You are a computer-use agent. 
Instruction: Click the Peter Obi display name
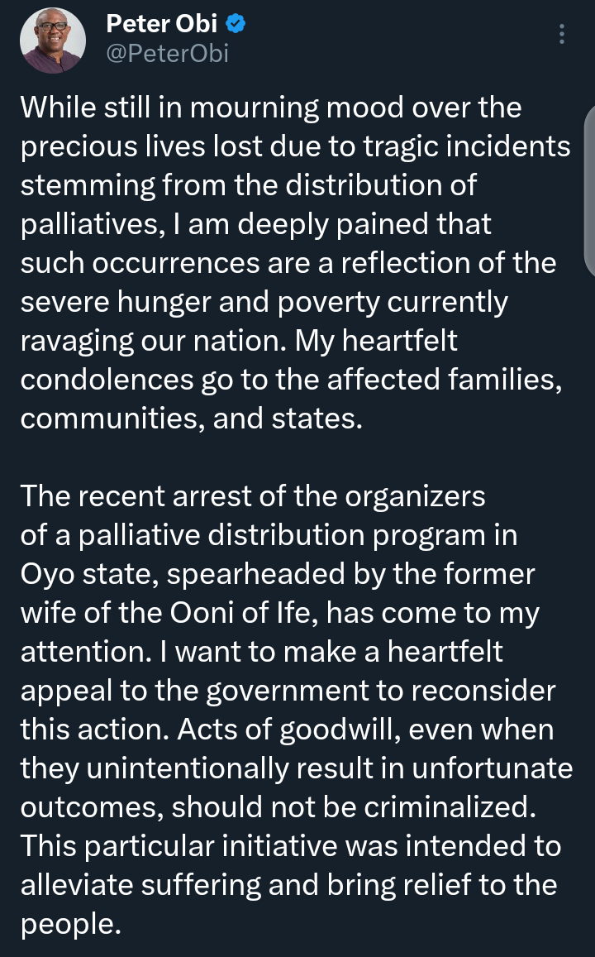click(x=161, y=24)
